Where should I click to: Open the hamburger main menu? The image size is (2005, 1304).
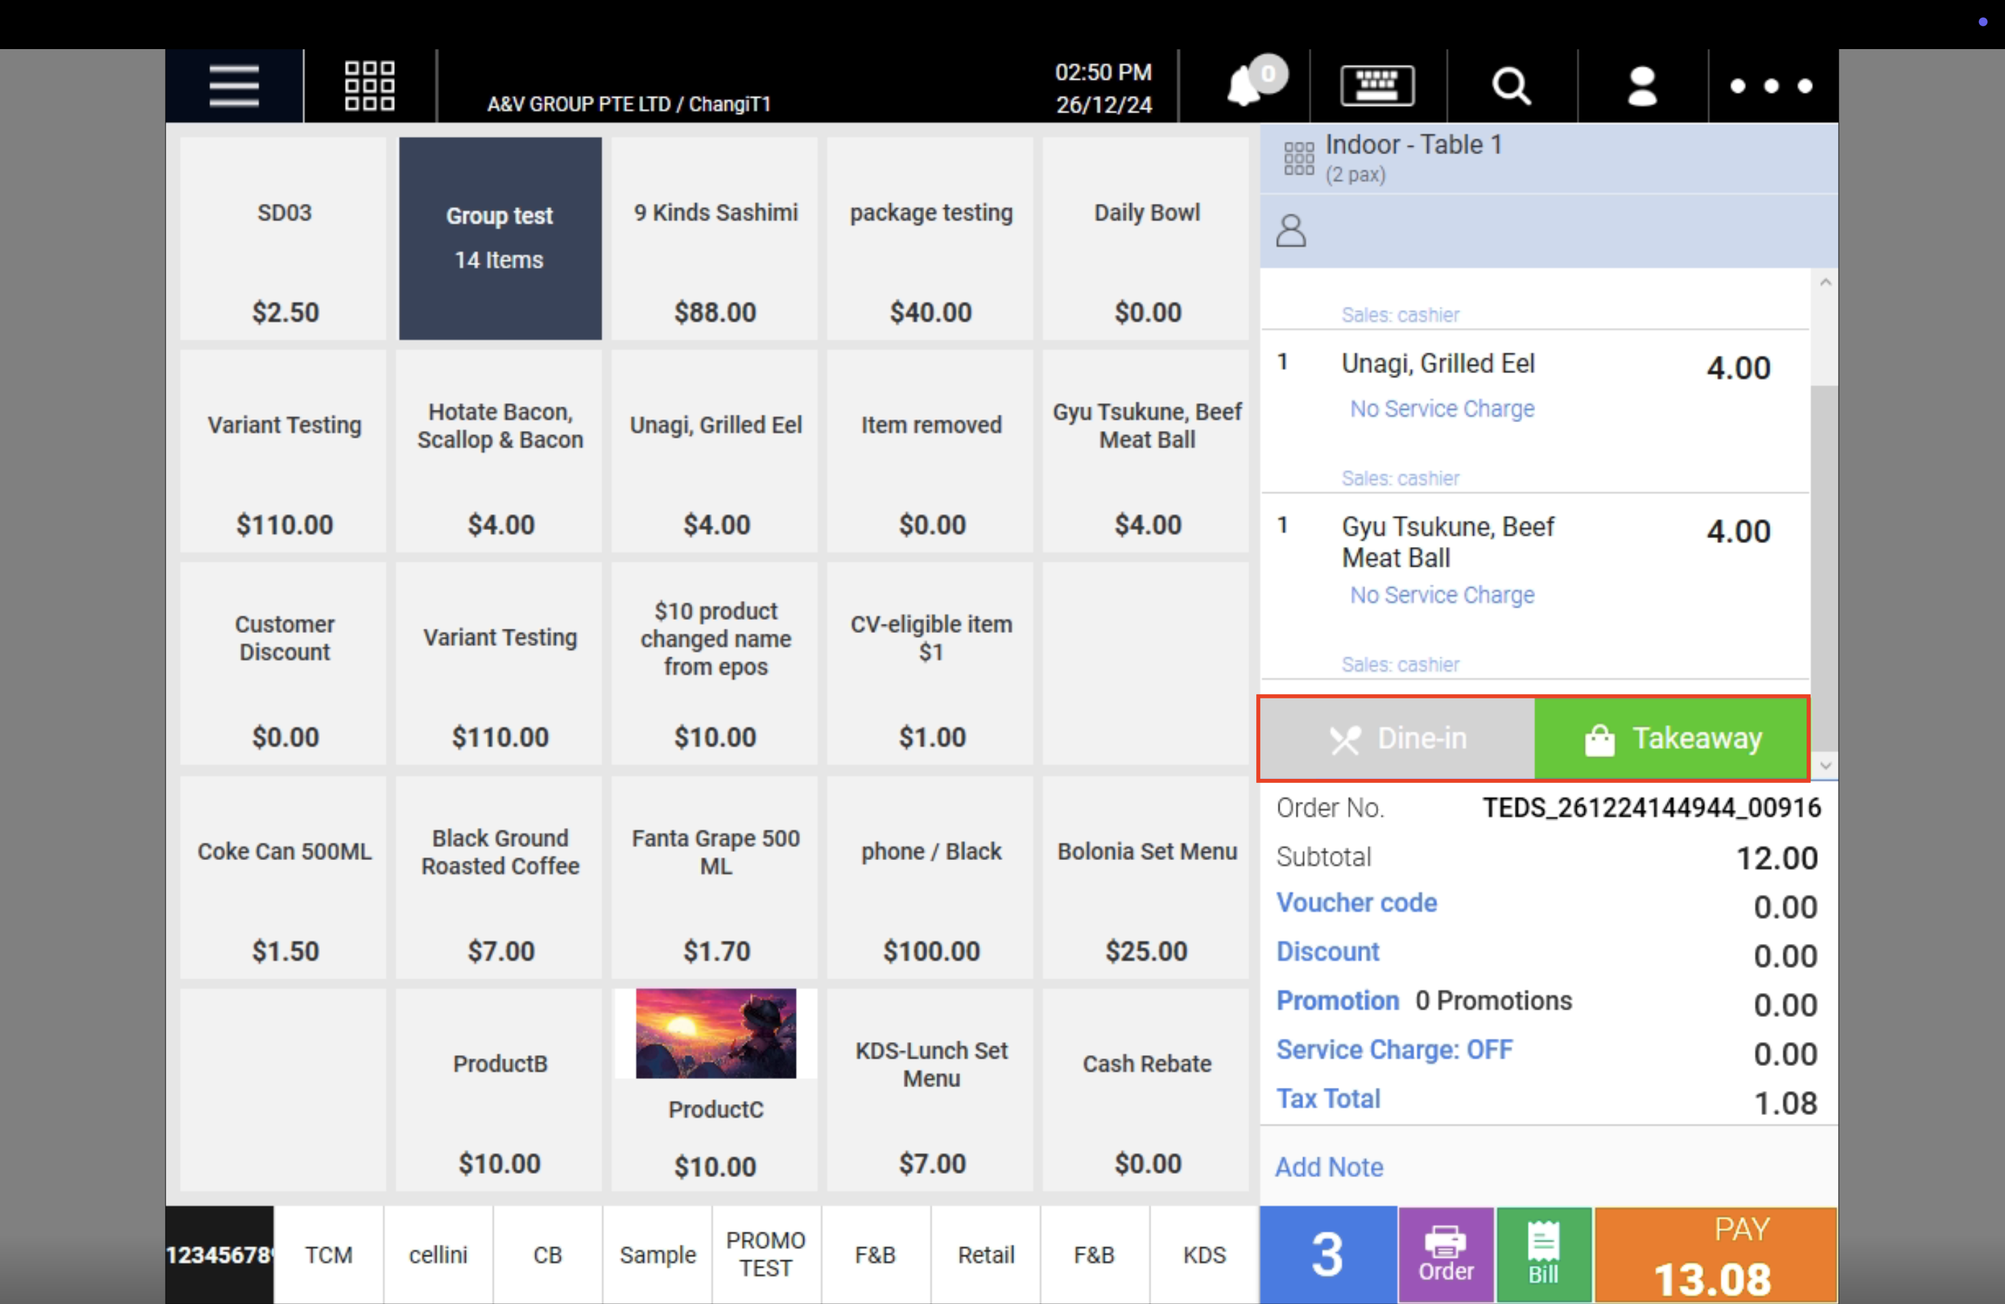tap(233, 86)
